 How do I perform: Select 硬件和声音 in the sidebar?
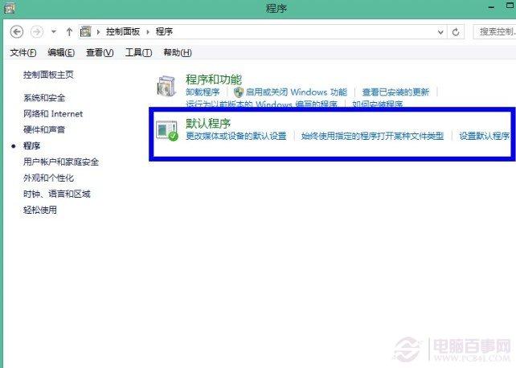tap(44, 129)
